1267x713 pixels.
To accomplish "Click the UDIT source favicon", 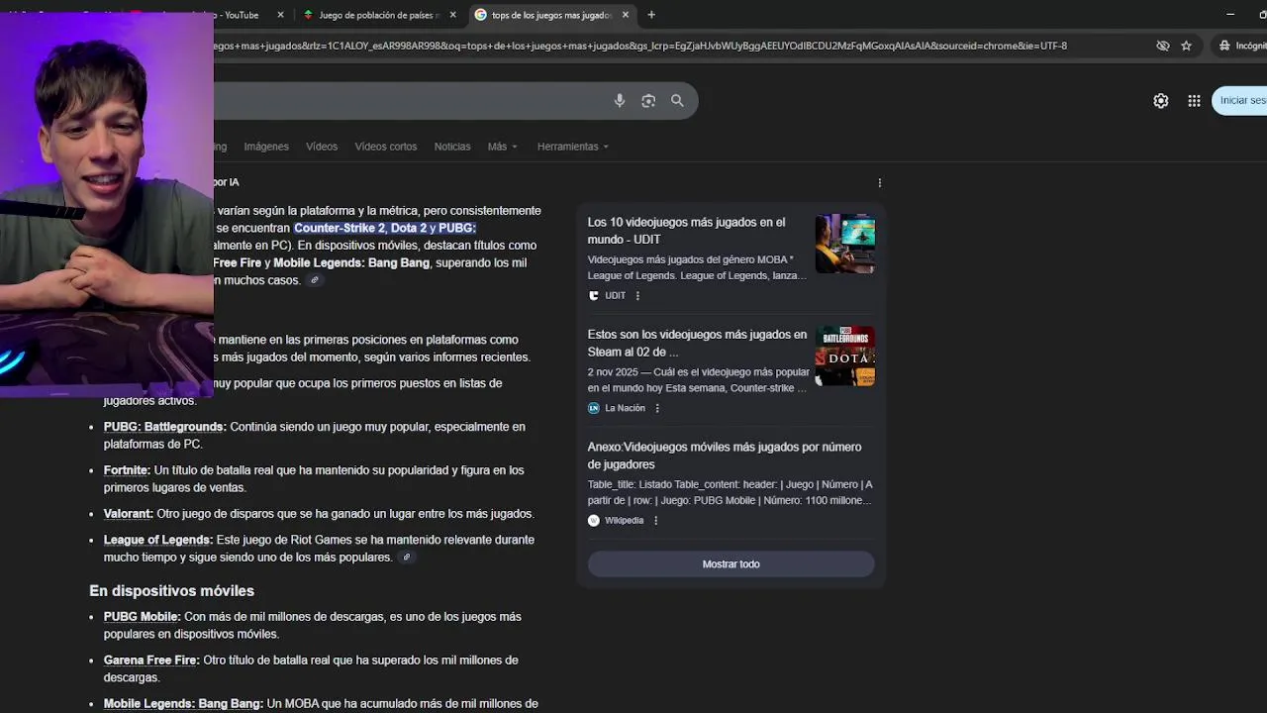I will click(594, 295).
